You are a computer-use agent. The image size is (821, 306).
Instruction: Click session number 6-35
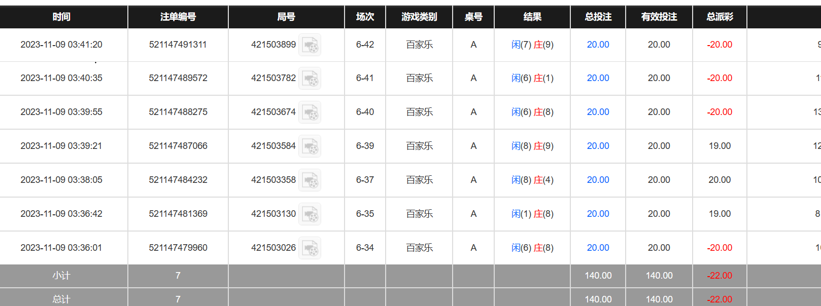[365, 214]
